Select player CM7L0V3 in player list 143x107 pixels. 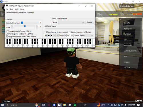point(127,34)
